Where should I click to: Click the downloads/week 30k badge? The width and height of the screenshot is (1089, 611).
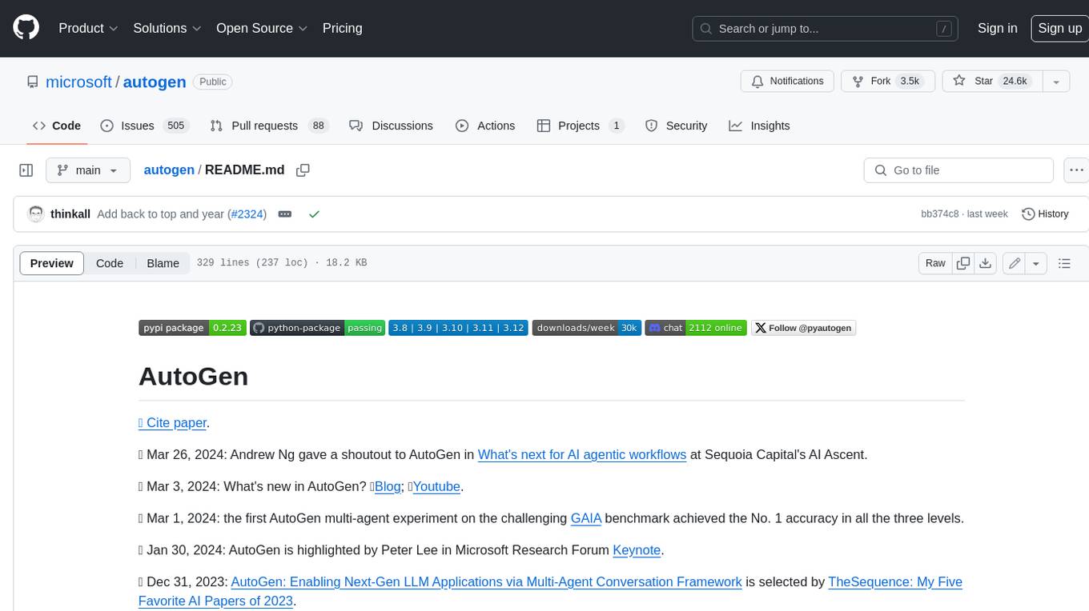[587, 328]
